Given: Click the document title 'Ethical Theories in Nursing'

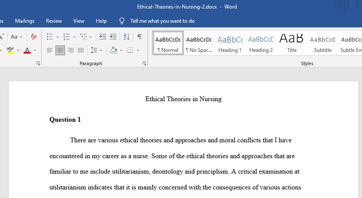Looking at the screenshot, I should 183,99.
